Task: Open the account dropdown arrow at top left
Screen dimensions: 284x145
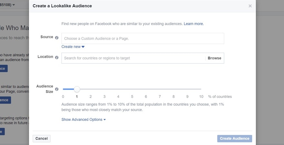Action: click(14, 5)
